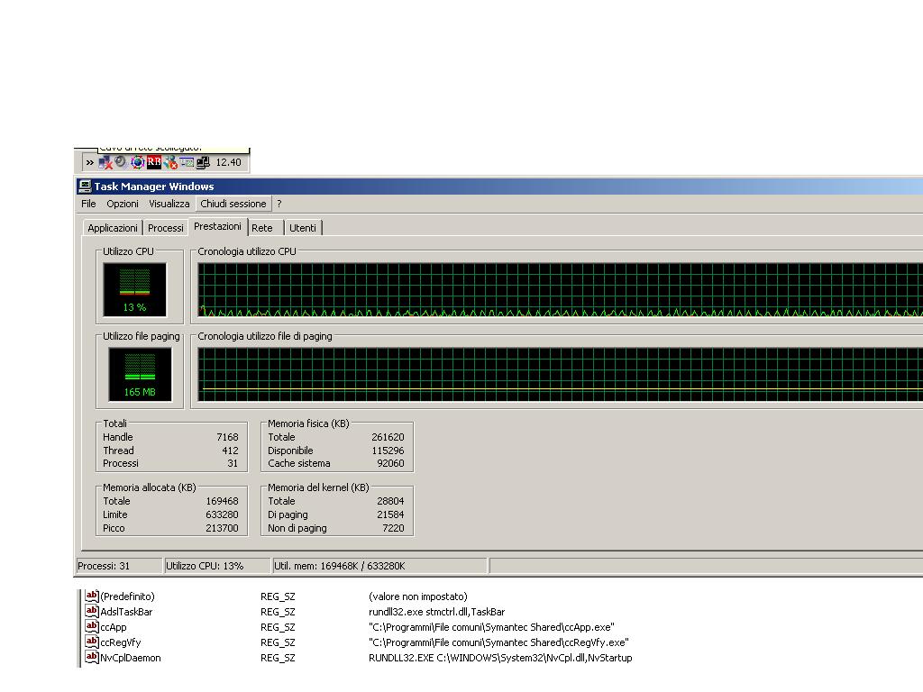Click REG_SZ type in the AdslTaskBar row
The height and width of the screenshot is (692, 923).
(278, 612)
